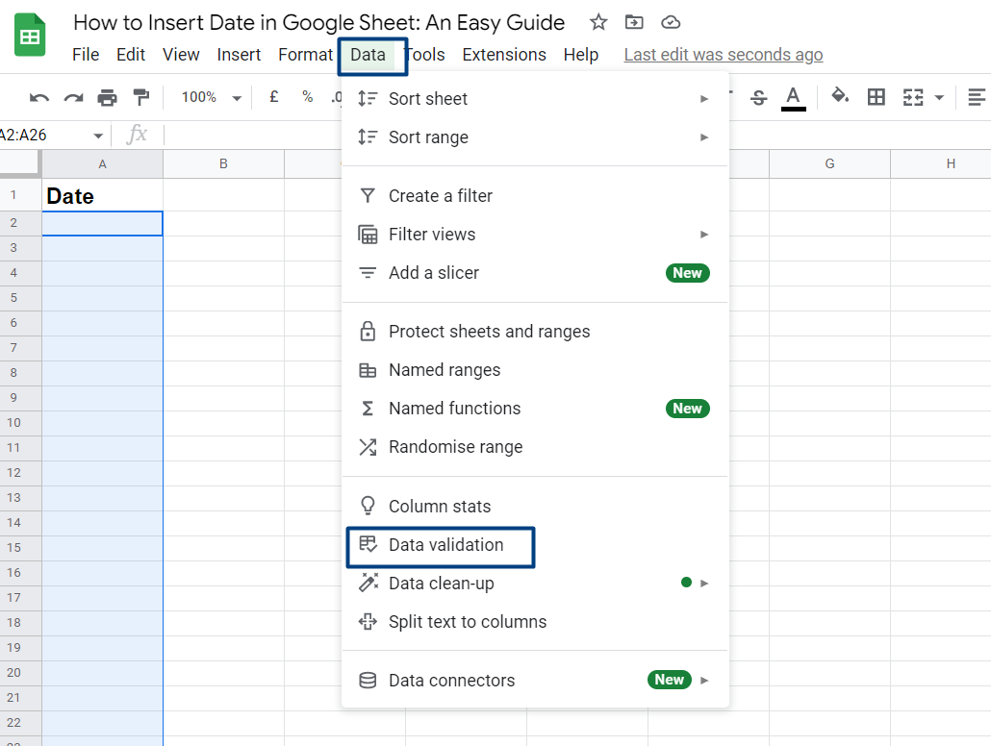Star this spreadsheet document
Screen dimensions: 991x746
597,23
